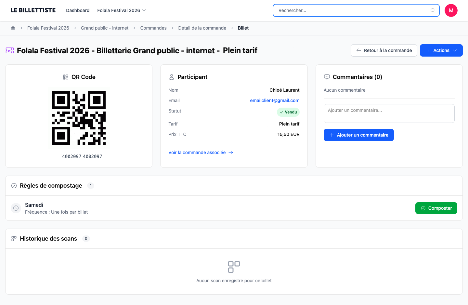
Task: Click the emailclient@gmail.com link
Action: [x=275, y=100]
